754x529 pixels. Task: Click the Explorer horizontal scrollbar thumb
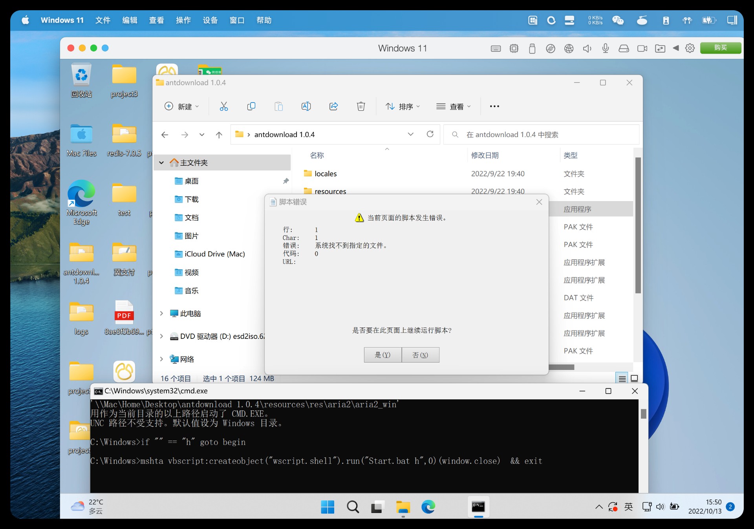coord(562,367)
